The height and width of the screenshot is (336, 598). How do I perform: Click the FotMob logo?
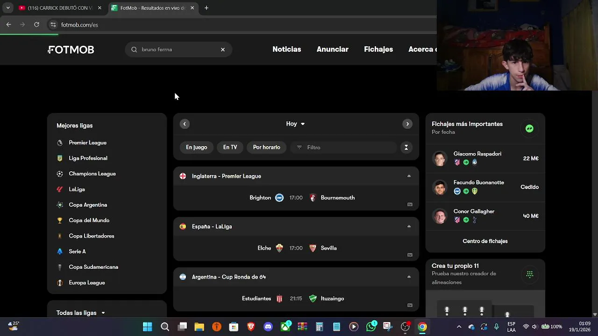point(71,49)
